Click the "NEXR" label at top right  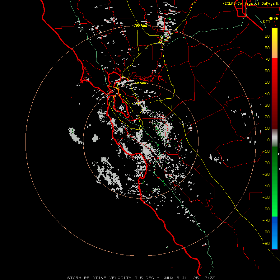[273, 19]
